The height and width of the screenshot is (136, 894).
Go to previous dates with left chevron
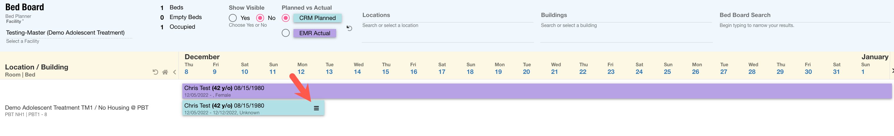(x=175, y=72)
